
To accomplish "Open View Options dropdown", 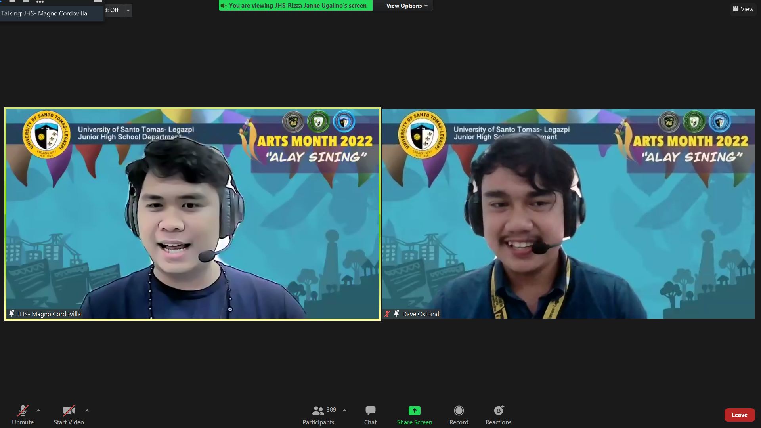I will click(x=407, y=6).
